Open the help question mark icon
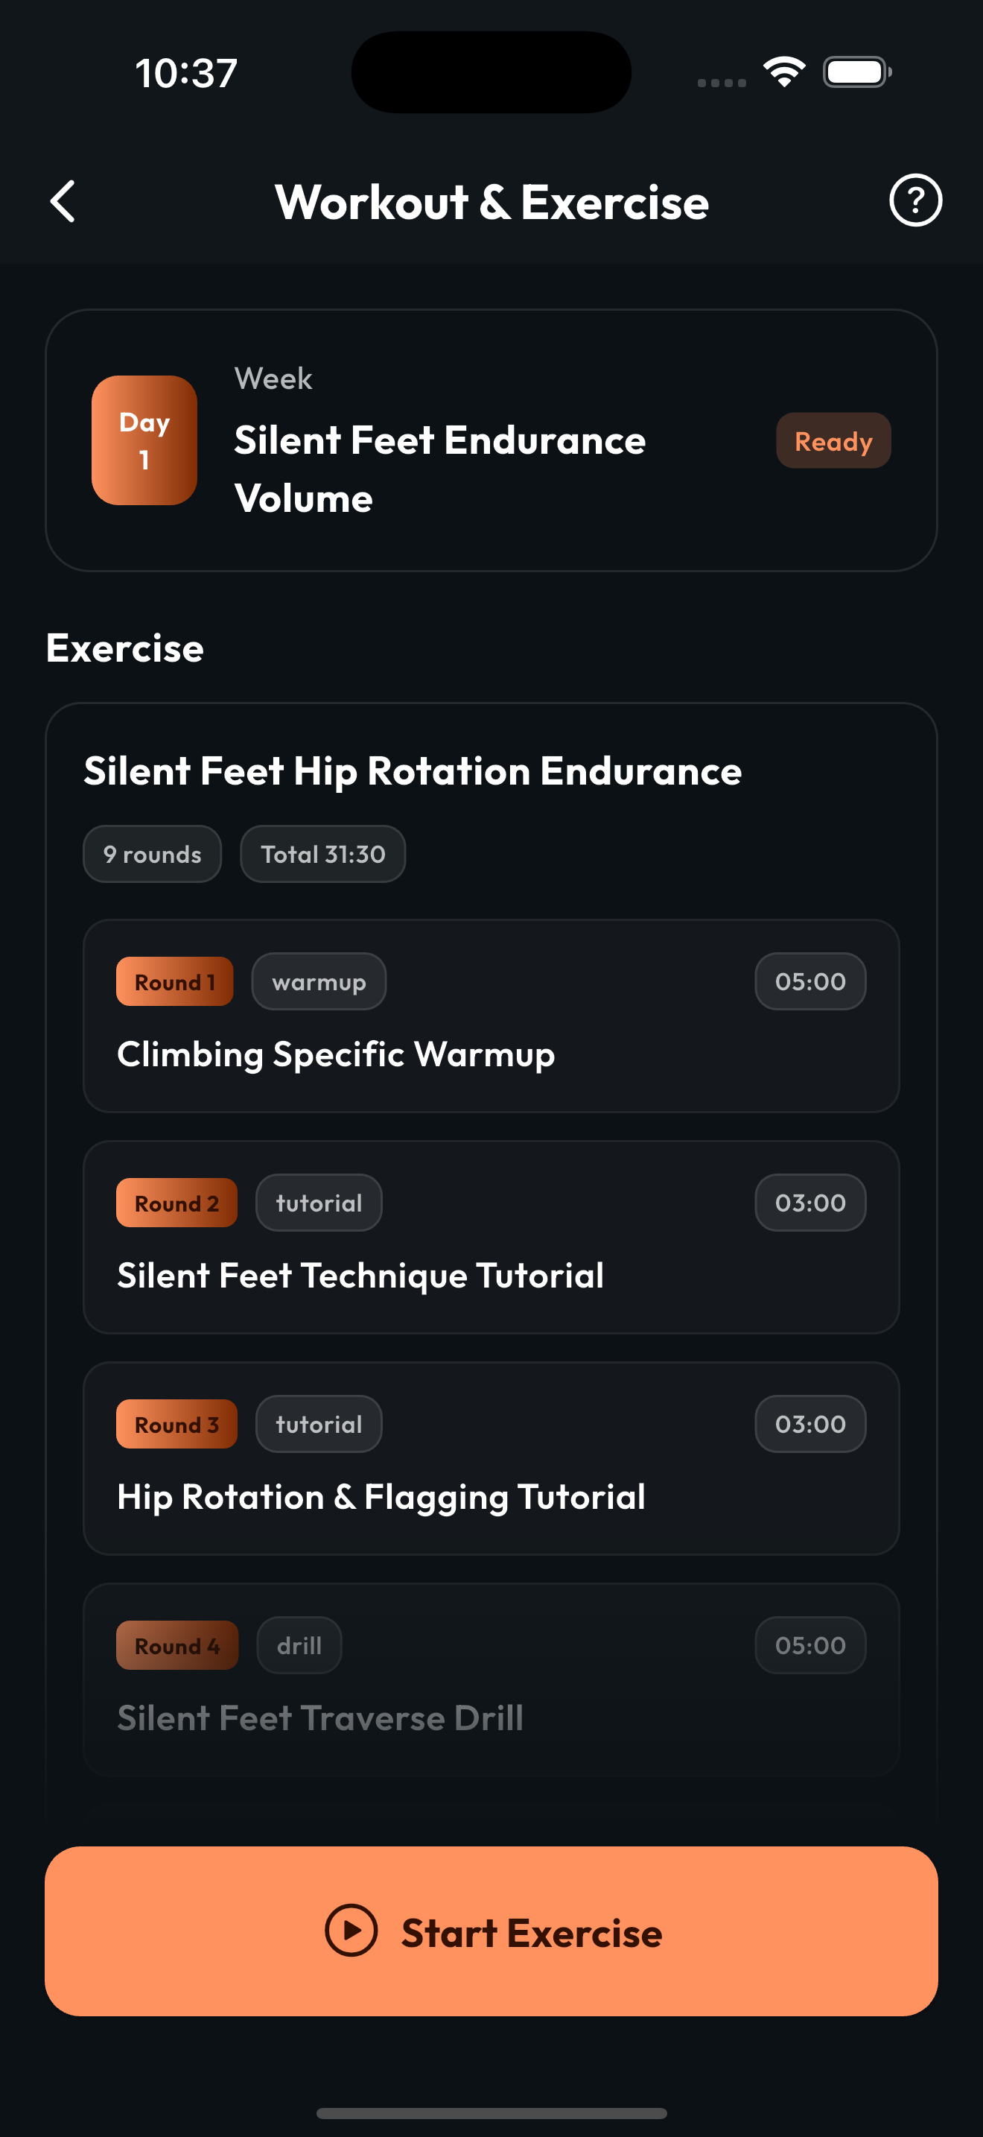This screenshot has height=2137, width=983. [915, 200]
